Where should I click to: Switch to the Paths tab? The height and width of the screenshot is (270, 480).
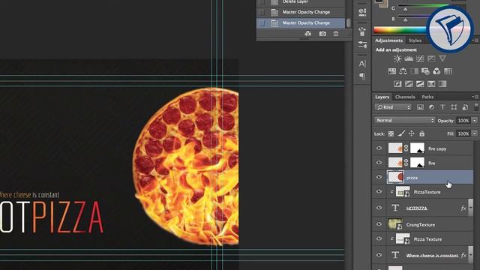[x=427, y=97]
